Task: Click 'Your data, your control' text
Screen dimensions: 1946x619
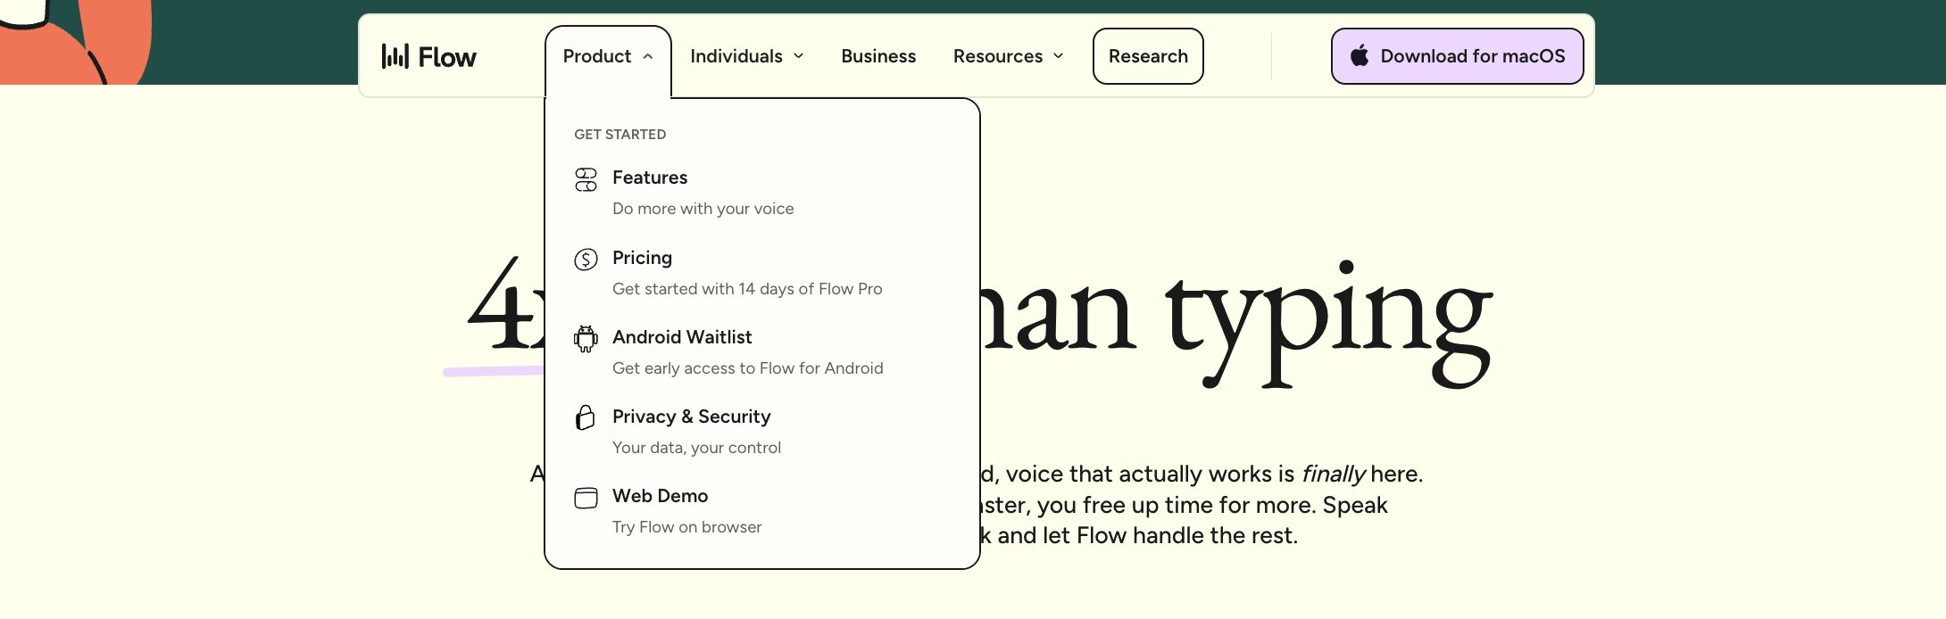Action: click(x=696, y=448)
